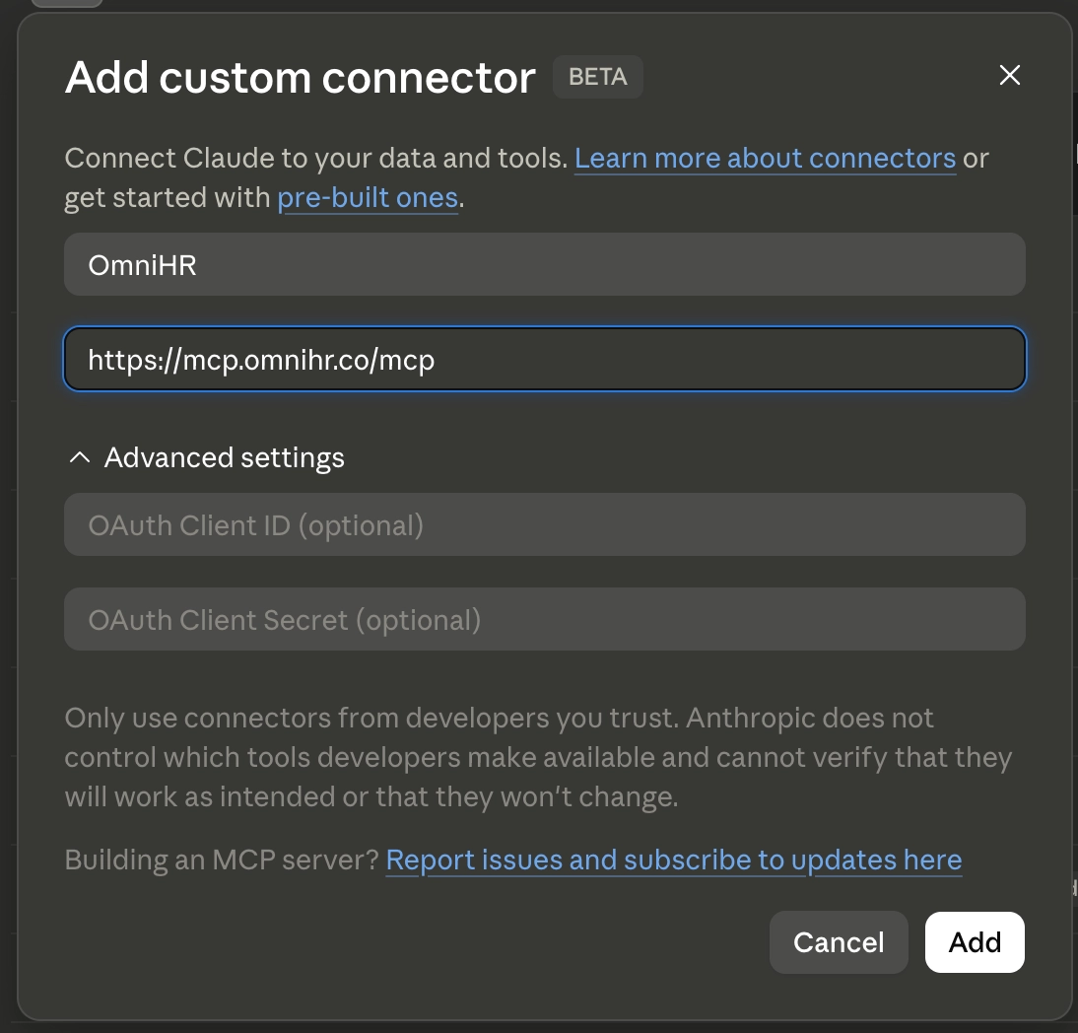Viewport: 1078px width, 1033px height.
Task: Focus the OAuth Client Secret field
Action: (x=545, y=619)
